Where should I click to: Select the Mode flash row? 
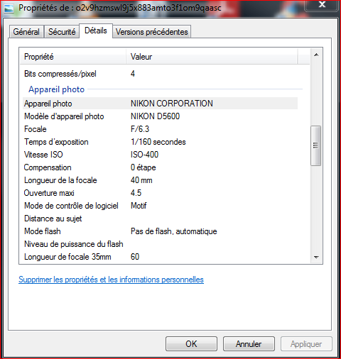(161, 231)
